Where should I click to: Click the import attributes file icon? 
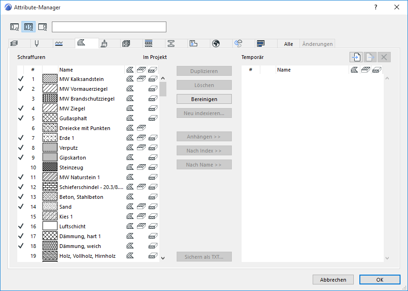(x=356, y=57)
